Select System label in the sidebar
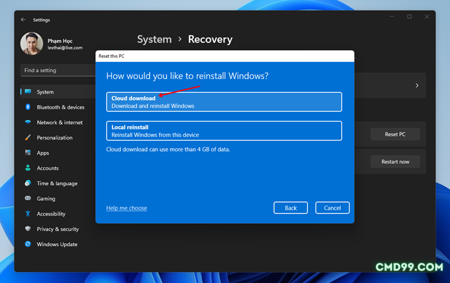This screenshot has width=450, height=283. (x=45, y=92)
